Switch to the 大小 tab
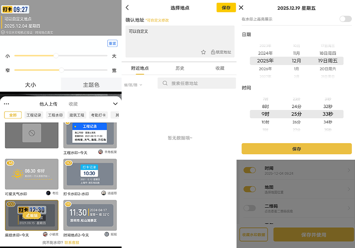Viewport: 355px width, 248px height. [x=31, y=85]
